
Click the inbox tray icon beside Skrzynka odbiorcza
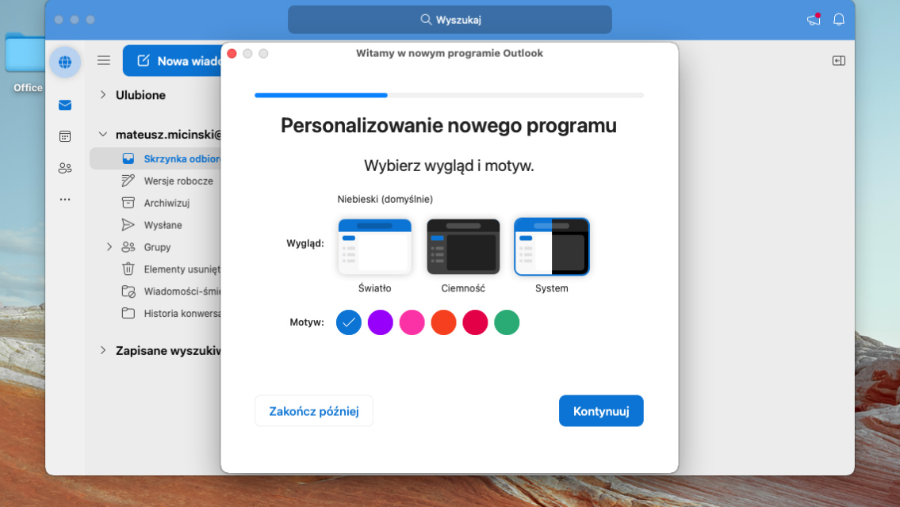pos(128,158)
